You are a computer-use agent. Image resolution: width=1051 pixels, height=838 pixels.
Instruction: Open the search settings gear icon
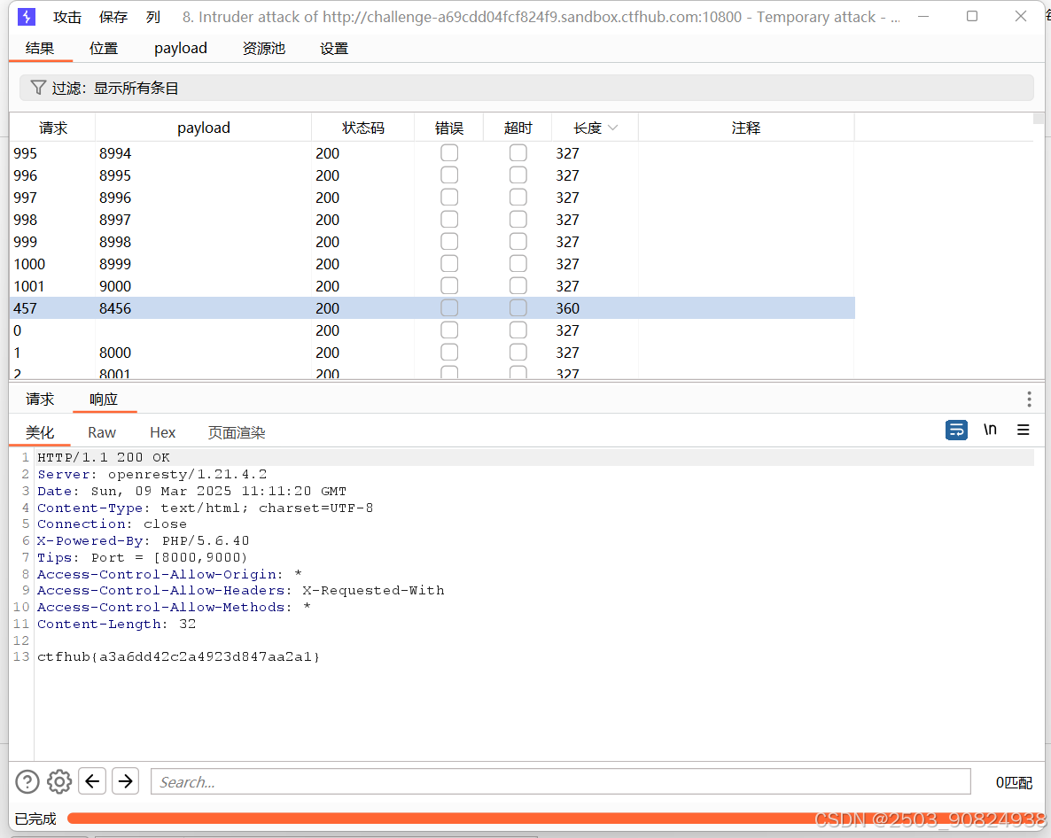tap(58, 781)
